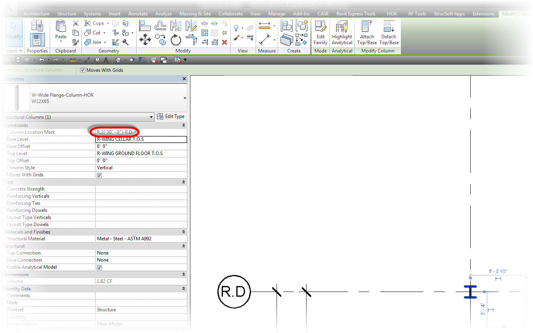Viewport: 533px width, 333px height.
Task: Switch to the Structure tab
Action: 67,14
